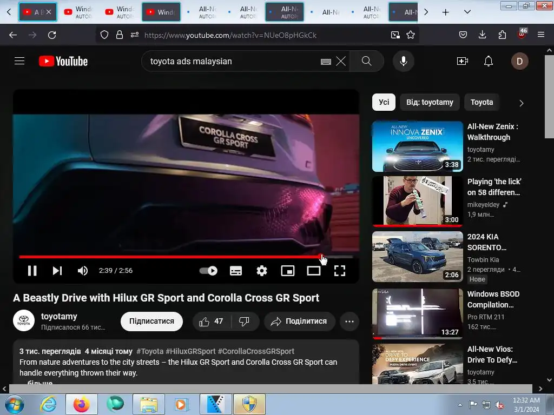Open Firefox extensions puzzle icon
The image size is (554, 415).
click(x=502, y=35)
